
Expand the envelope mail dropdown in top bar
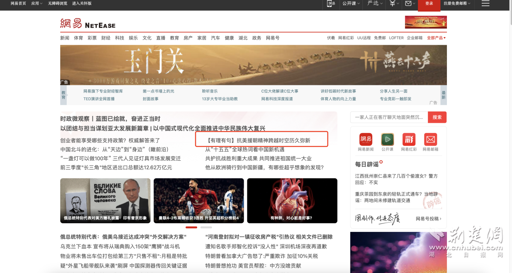[410, 4]
